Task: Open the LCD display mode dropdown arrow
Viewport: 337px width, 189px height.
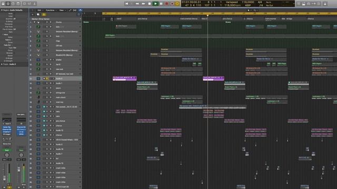Action: pyautogui.click(x=294, y=4)
